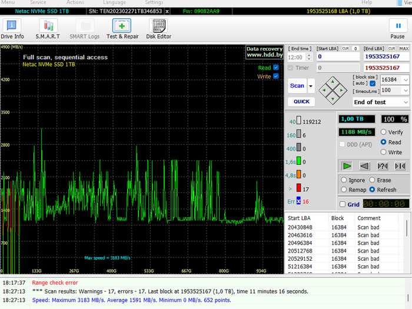
Task: Click the Start LBA input field
Action: click(338, 57)
